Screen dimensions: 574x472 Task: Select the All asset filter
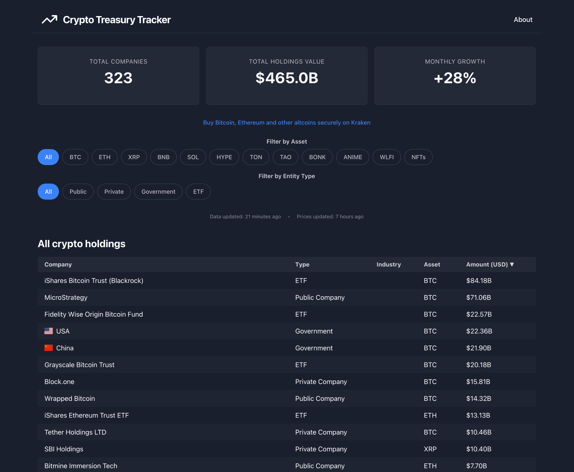click(x=48, y=157)
